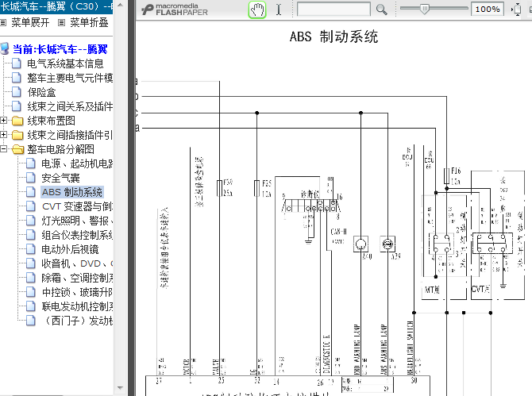
Task: Open the 安全气囊 circuit page
Action: (x=60, y=178)
